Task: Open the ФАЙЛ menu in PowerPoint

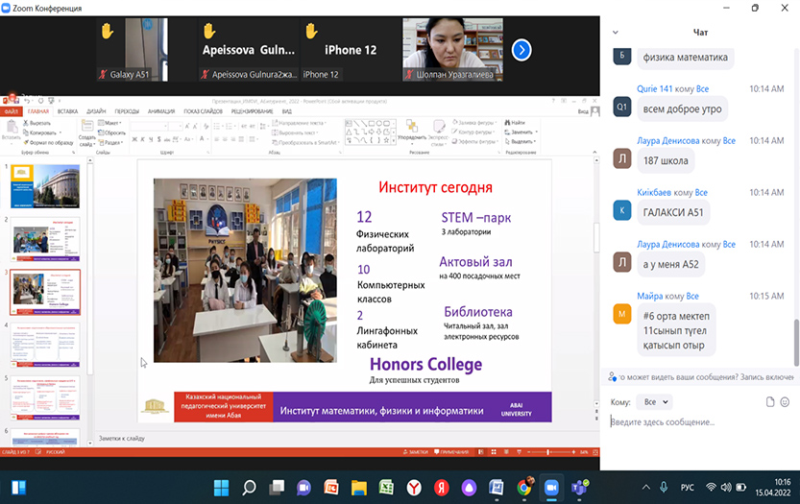Action: pos(12,111)
